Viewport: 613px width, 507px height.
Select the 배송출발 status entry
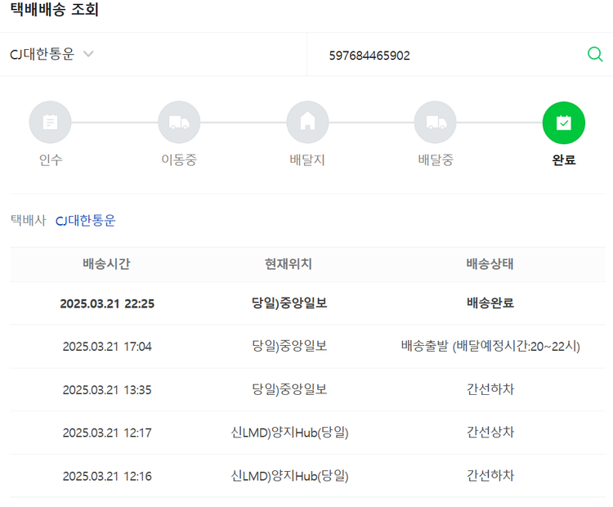pyautogui.click(x=490, y=347)
